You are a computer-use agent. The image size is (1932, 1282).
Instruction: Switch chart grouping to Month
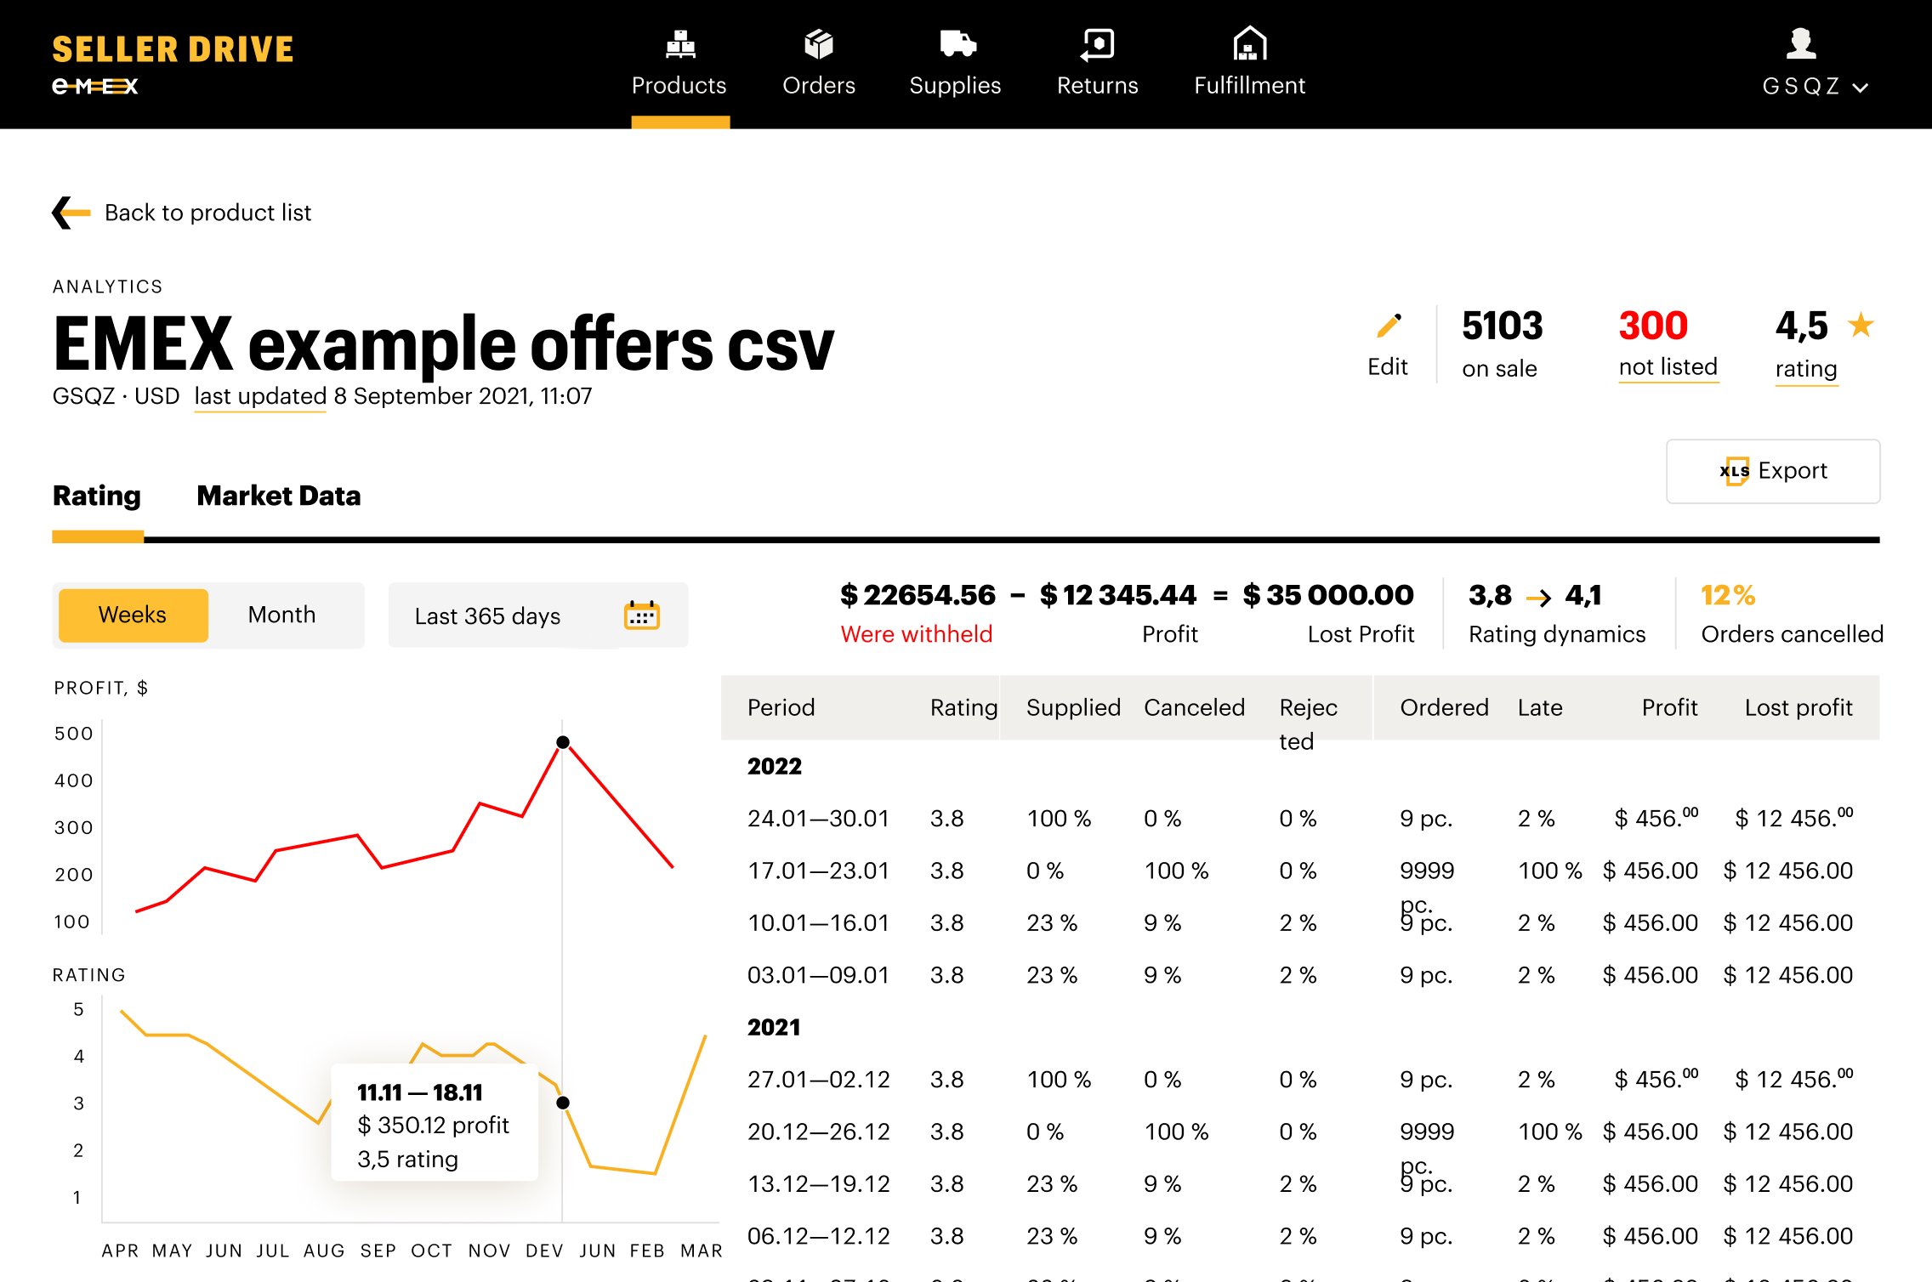point(281,615)
